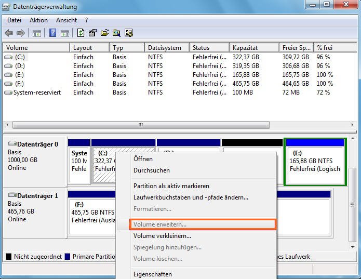
Task: Click the back arrow toolbar icon
Action: click(9, 33)
